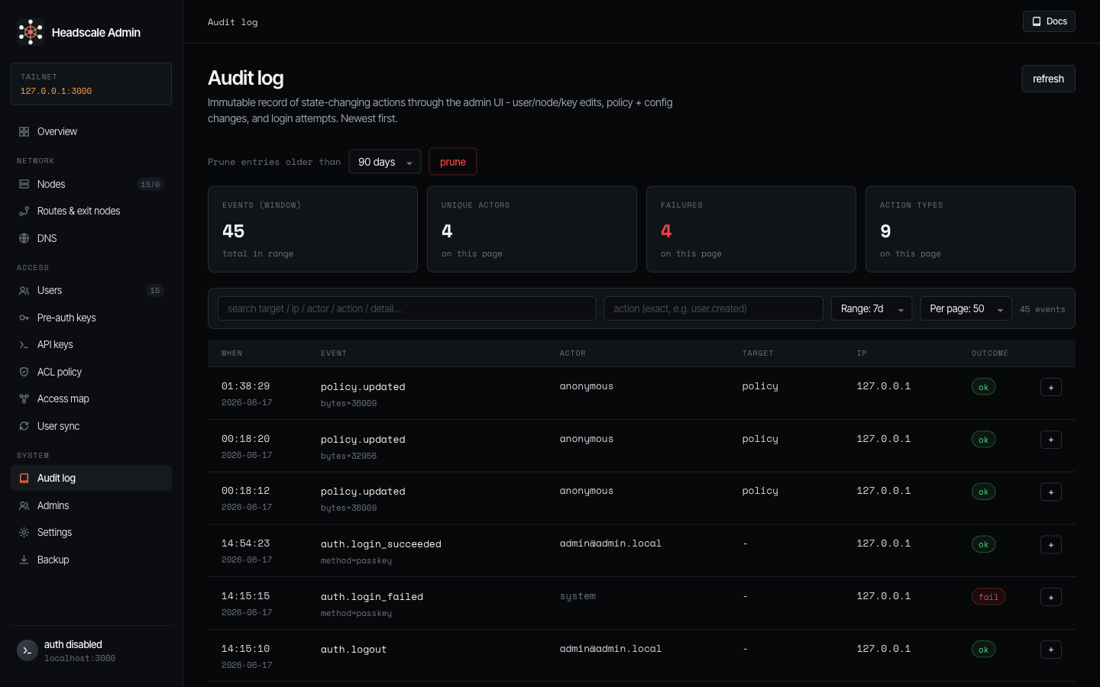Click the Settings gear icon
Viewport: 1100px width, 687px height.
tap(24, 533)
